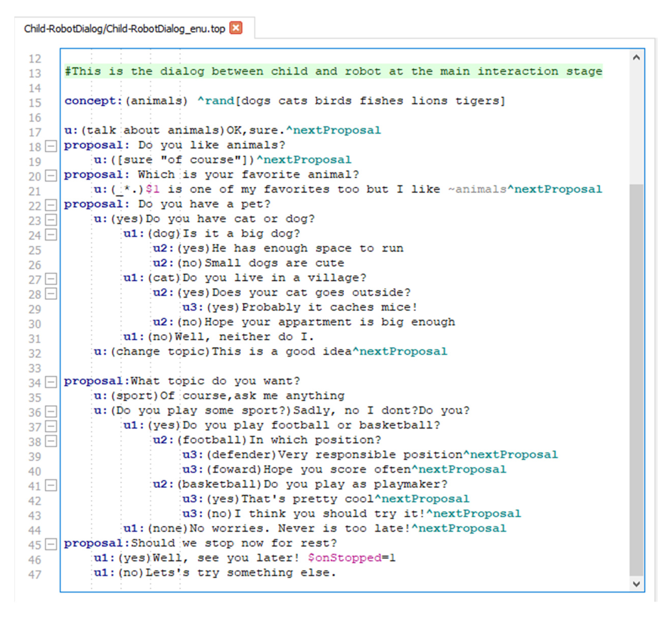The width and height of the screenshot is (669, 617).
Task: Click the scroll up arrow
Action: click(x=636, y=57)
